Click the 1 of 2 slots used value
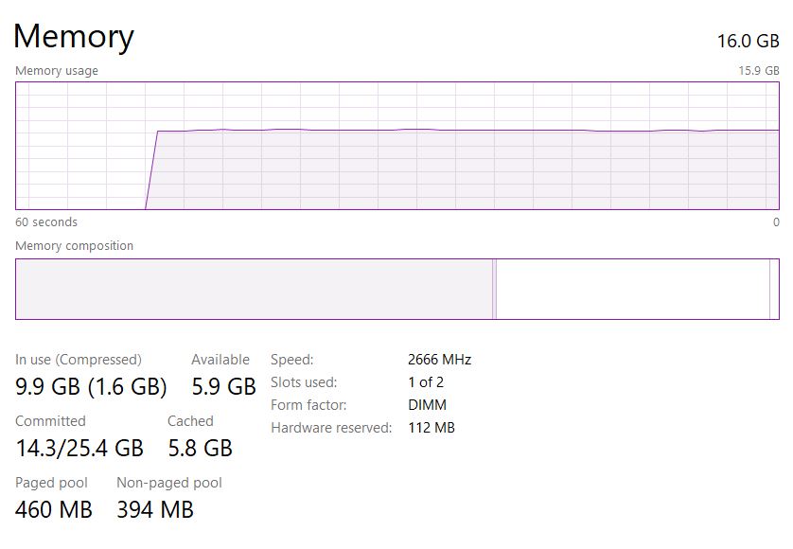 426,382
